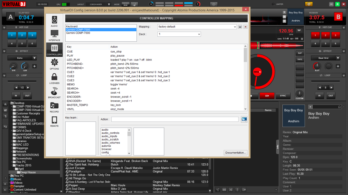Adjust the Echo LEN knob
The image size is (348, 195).
(25, 66)
